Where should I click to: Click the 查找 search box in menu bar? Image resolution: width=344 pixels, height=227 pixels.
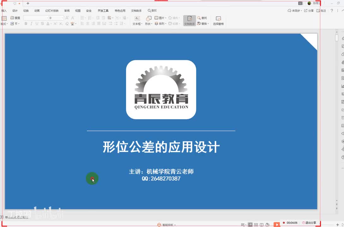[x=152, y=10]
